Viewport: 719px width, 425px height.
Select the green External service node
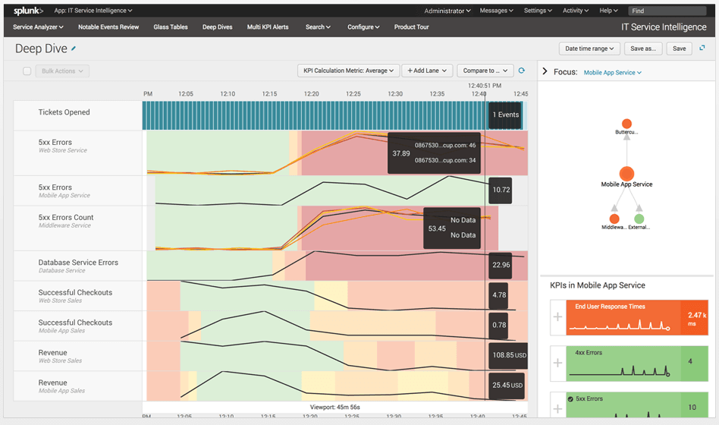639,219
